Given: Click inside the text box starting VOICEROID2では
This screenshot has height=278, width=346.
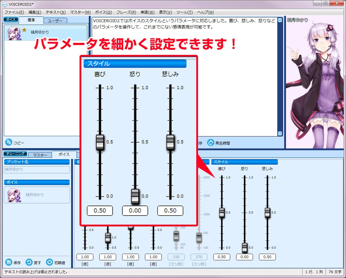Looking at the screenshot, I should tap(185, 77).
